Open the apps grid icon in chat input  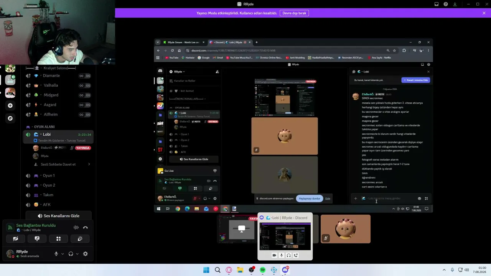pos(426,199)
